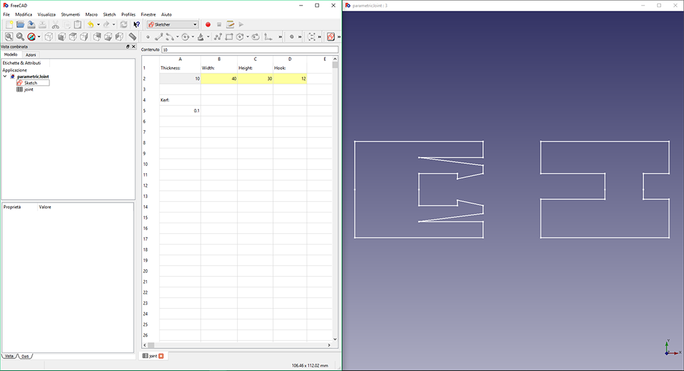Switch to the Dati property tab

tap(25, 356)
